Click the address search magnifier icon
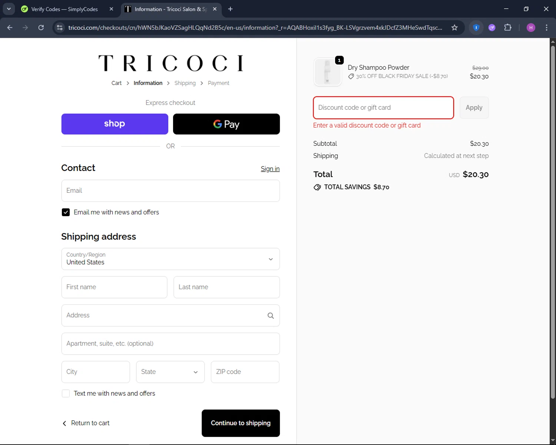The width and height of the screenshot is (556, 445). coord(271,316)
